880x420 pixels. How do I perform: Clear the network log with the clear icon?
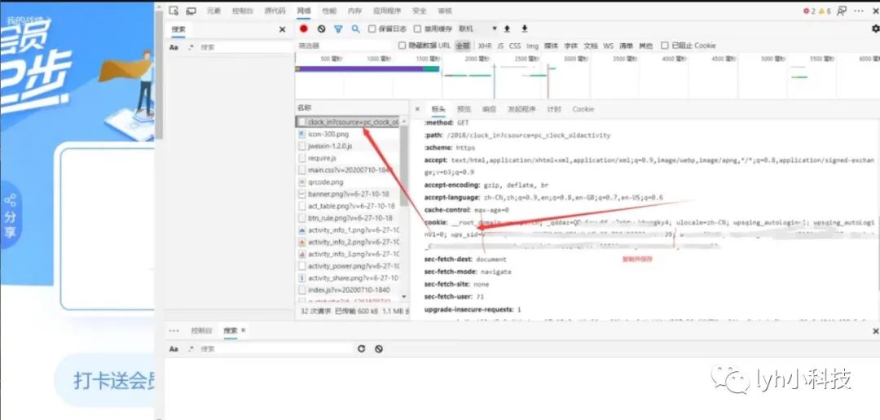coord(321,28)
